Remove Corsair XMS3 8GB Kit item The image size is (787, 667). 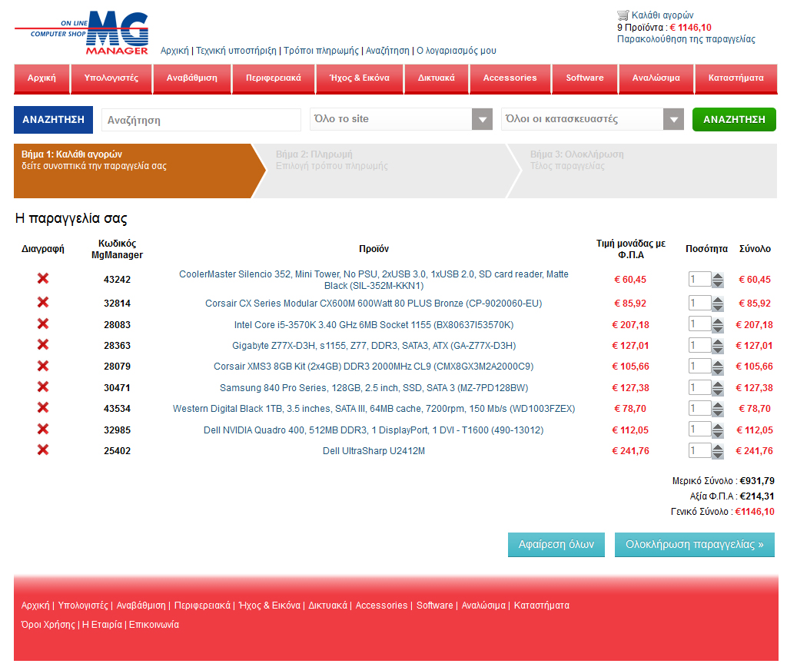click(43, 366)
